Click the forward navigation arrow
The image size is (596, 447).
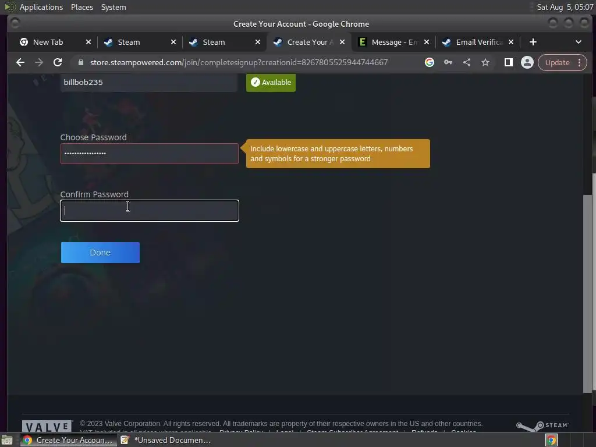pos(39,62)
